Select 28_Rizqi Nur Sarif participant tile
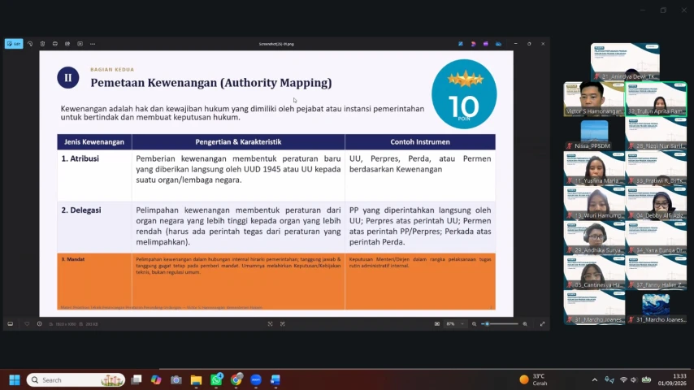The width and height of the screenshot is (694, 390). click(x=656, y=134)
